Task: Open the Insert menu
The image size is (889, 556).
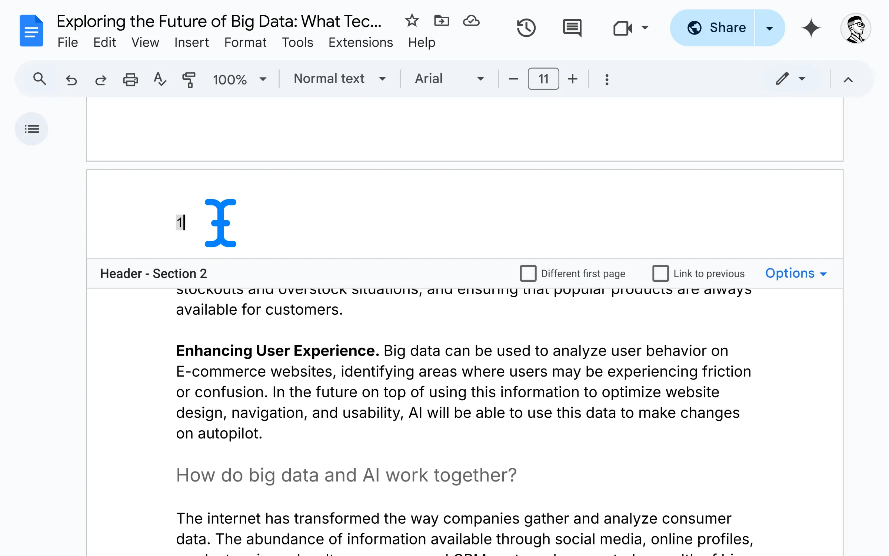Action: click(x=192, y=42)
